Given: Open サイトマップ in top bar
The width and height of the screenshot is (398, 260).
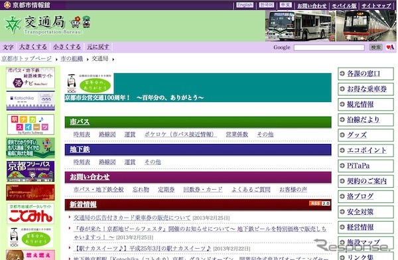Looking at the screenshot, I should [376, 5].
